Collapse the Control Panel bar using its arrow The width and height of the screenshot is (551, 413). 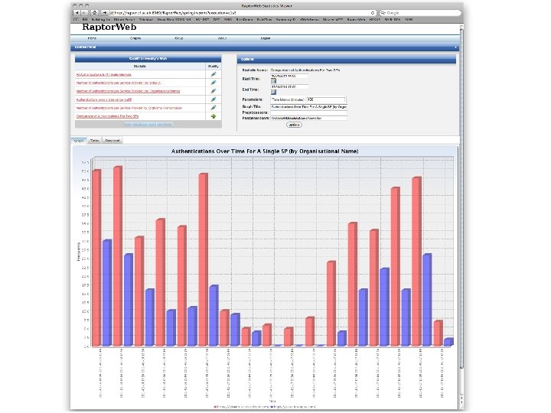pyautogui.click(x=456, y=47)
